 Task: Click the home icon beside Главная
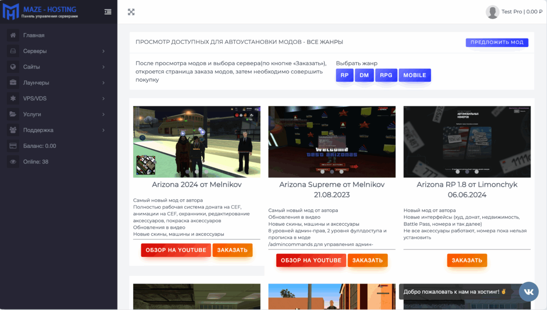click(x=13, y=35)
